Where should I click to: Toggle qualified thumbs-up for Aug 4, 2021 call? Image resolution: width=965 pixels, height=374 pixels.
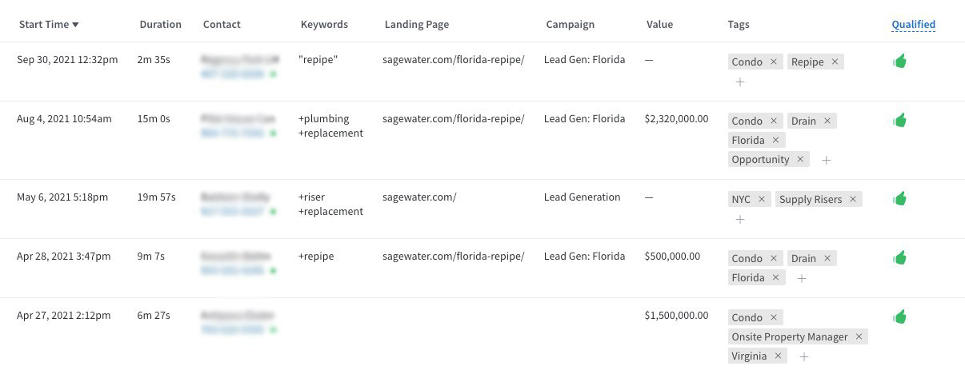click(x=899, y=120)
